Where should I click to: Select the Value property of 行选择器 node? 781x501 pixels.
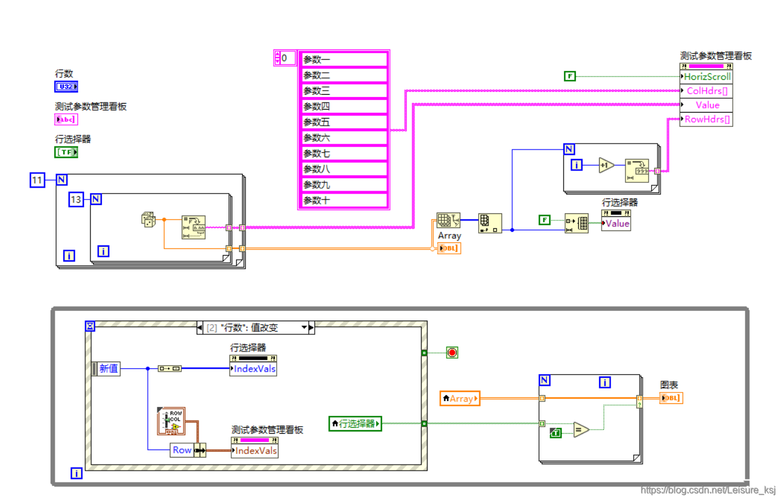616,223
